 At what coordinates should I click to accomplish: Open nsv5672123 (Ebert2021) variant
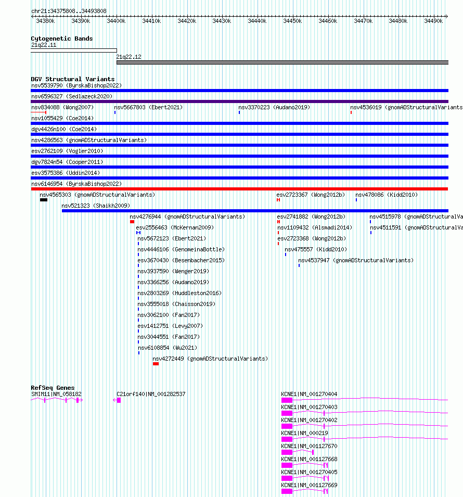point(172,239)
